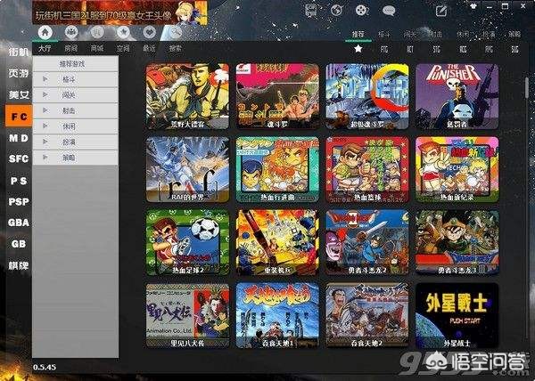Select the orange FC sidebar category
Viewport: 535px width, 381px height.
coord(19,117)
